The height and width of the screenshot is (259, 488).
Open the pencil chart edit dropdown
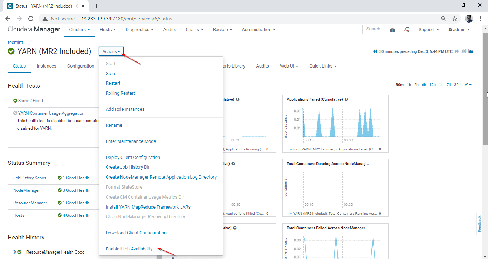468,85
